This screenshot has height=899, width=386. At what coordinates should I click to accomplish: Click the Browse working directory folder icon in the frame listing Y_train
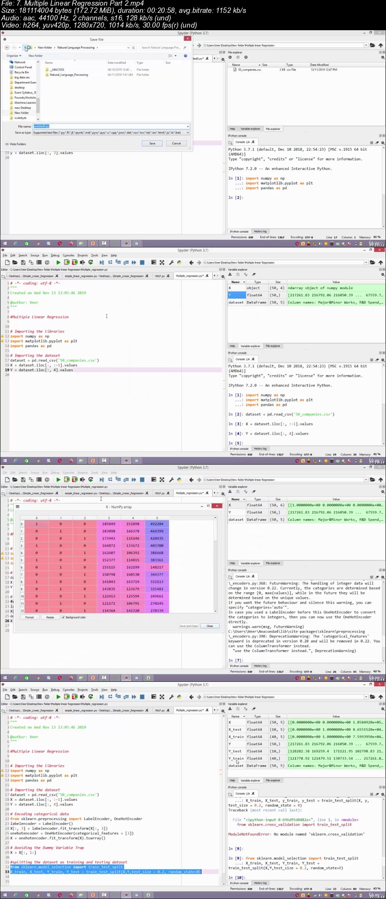pos(372,697)
